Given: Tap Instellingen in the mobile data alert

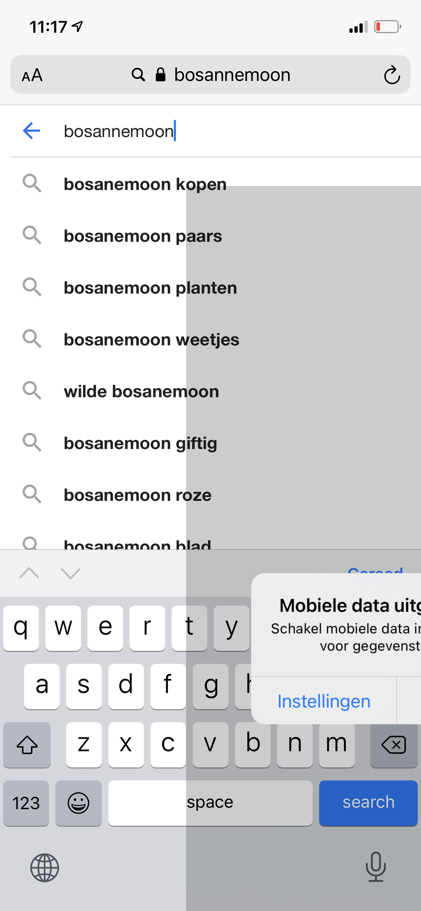Looking at the screenshot, I should (324, 701).
